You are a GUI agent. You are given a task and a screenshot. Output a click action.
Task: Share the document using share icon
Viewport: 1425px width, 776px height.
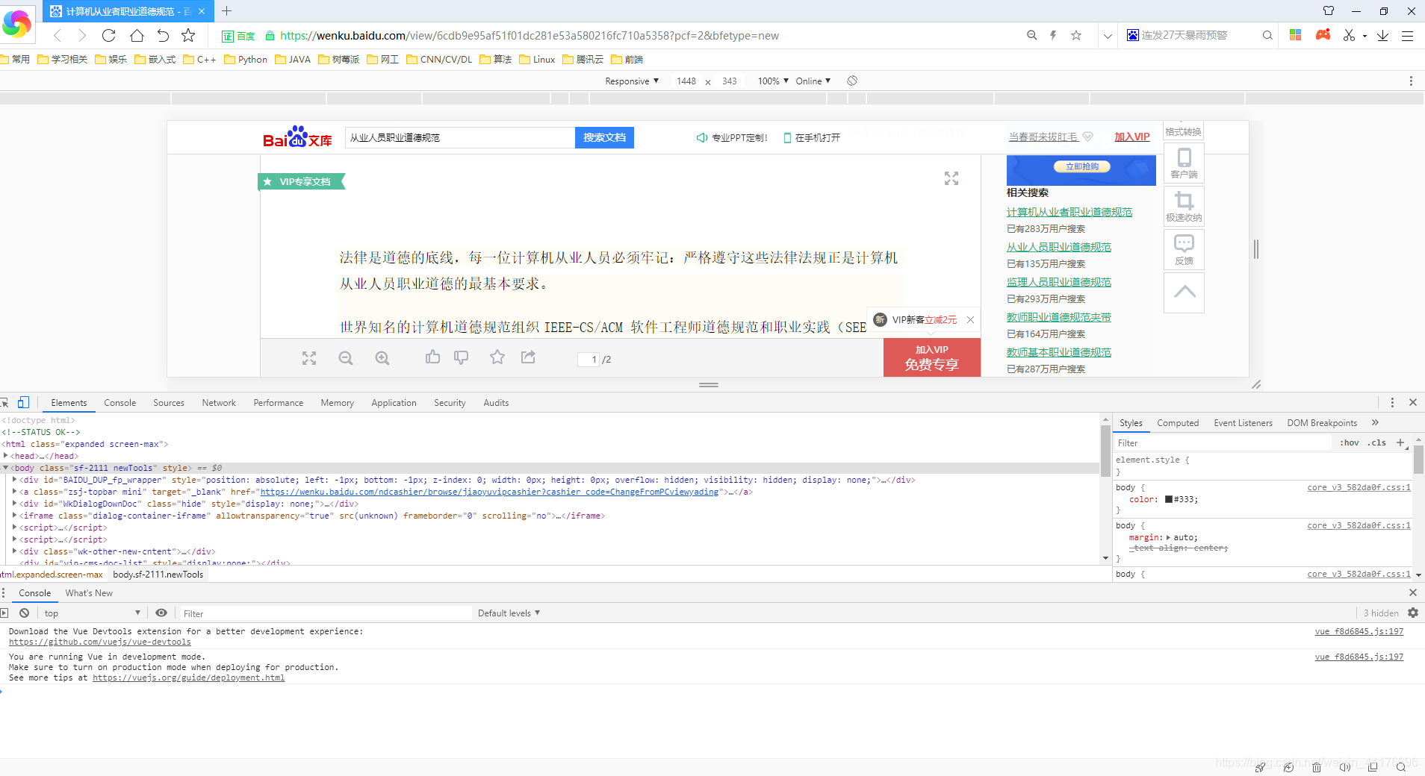(528, 357)
